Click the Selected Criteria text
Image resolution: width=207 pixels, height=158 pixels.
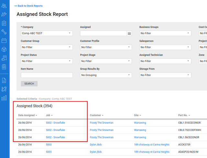tap(44, 99)
